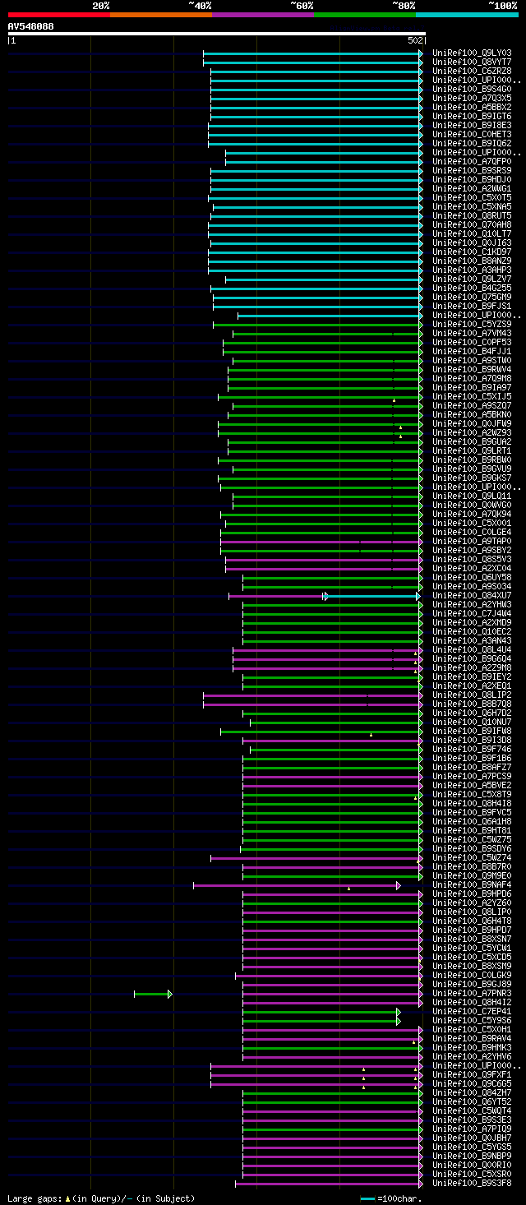The image size is (526, 1205).
Task: Select the UniRef100_B9I3D8 label
Action: (x=472, y=740)
